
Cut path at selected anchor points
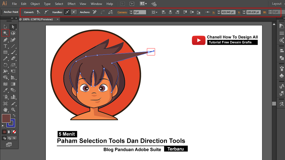point(111,12)
